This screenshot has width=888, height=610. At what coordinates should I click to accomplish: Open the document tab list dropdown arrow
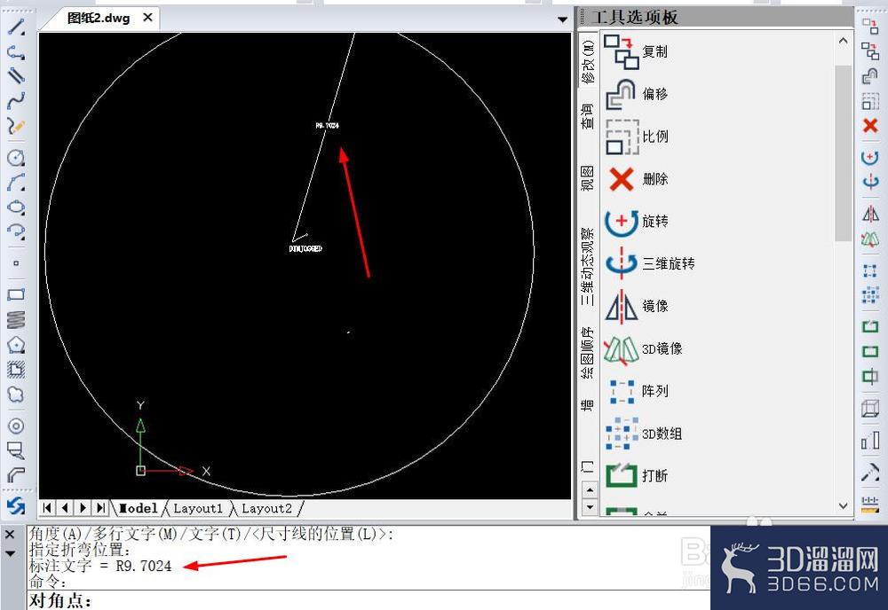tap(562, 20)
